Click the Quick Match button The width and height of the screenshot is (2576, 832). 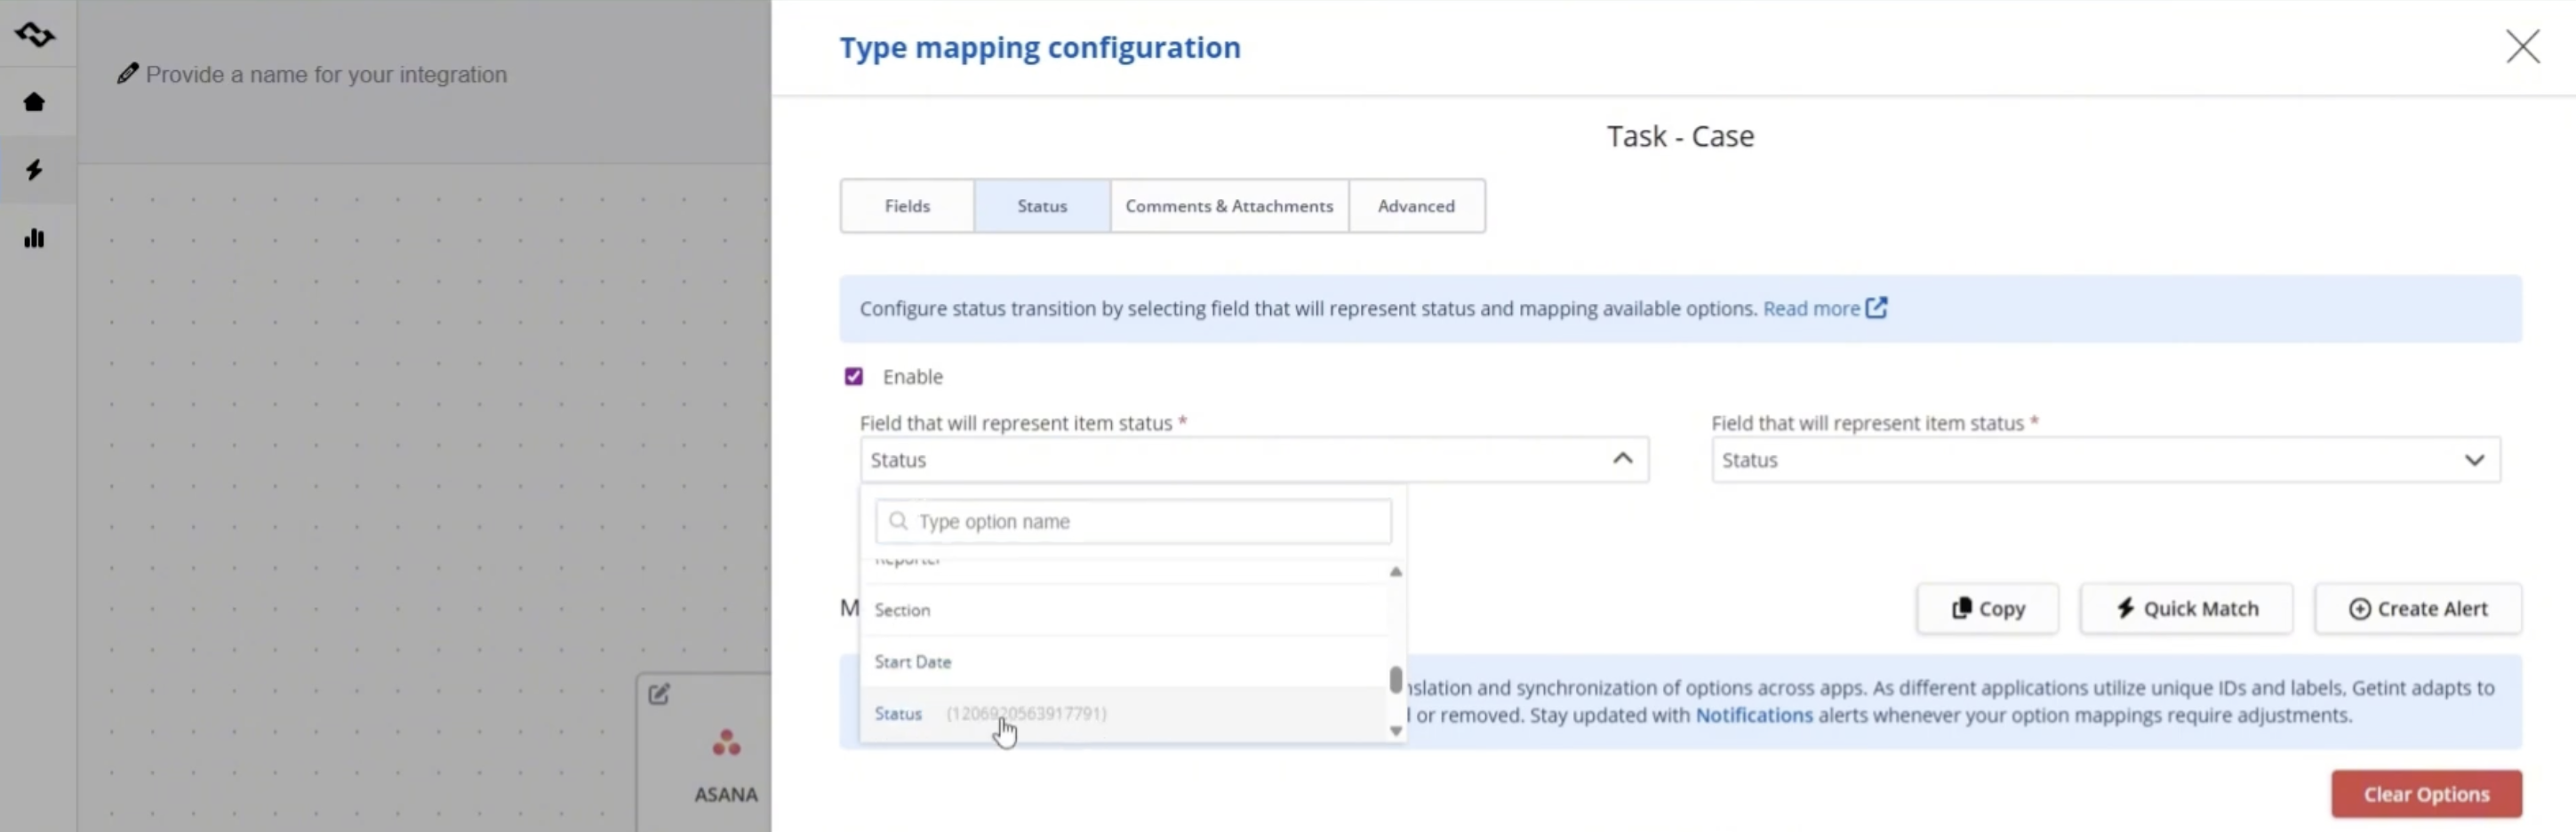click(x=2186, y=609)
